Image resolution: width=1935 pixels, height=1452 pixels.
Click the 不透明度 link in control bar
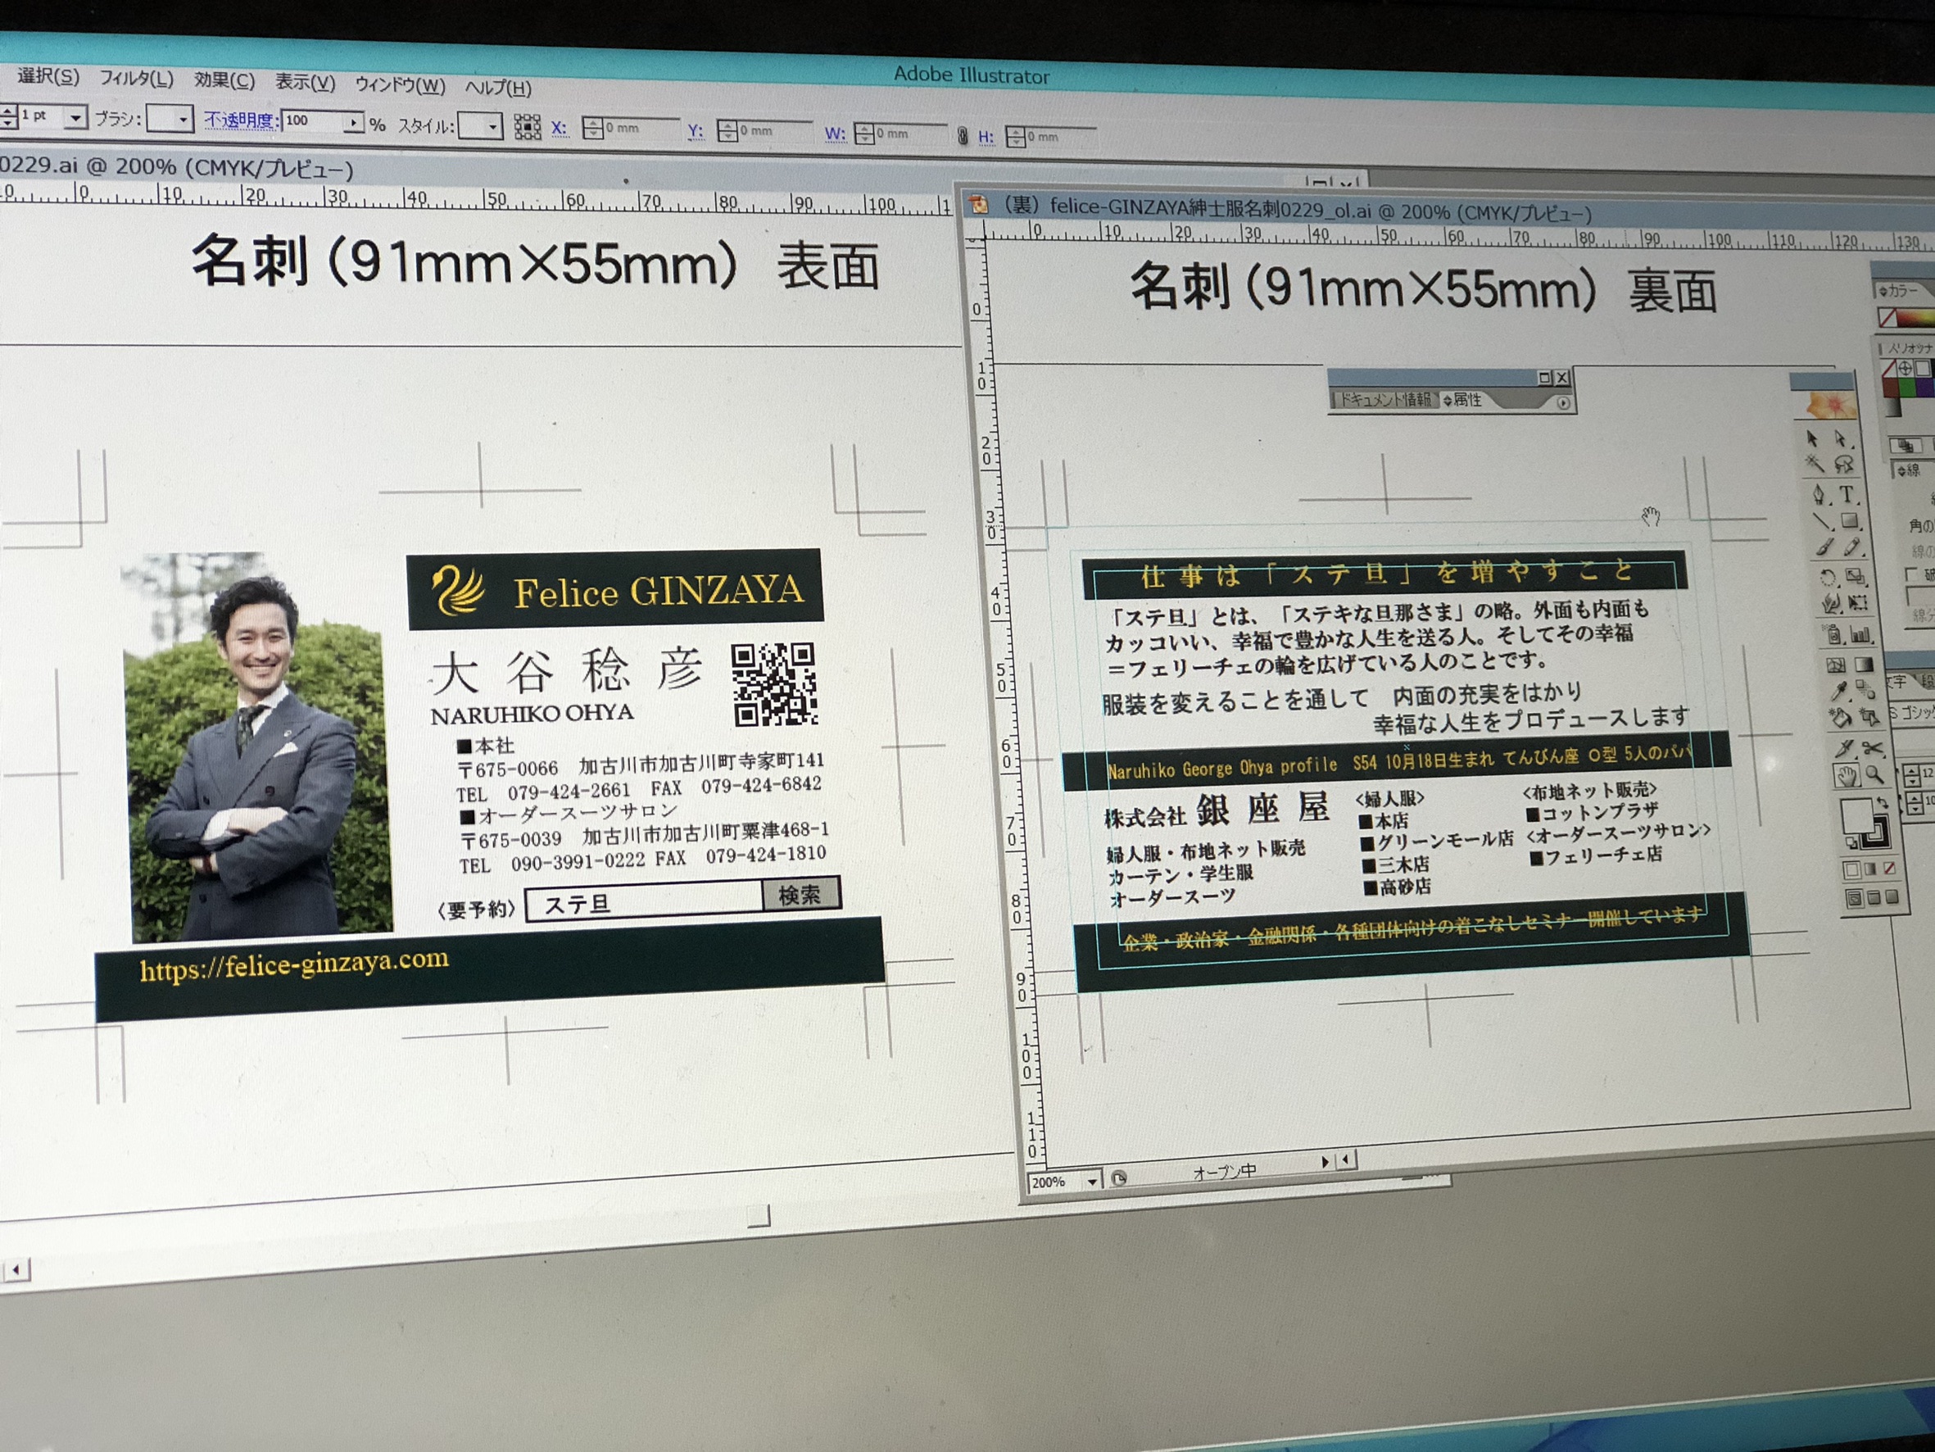(x=241, y=120)
